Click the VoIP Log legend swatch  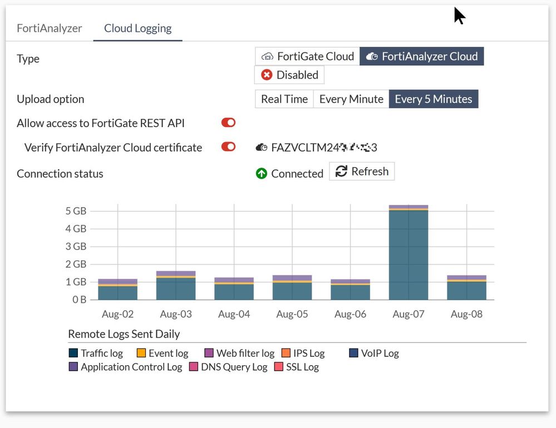[353, 353]
